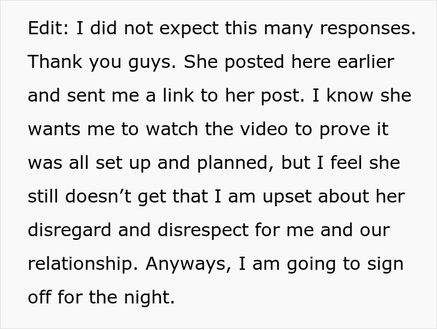This screenshot has height=329, width=437.
Task: Click the word "relationship." in eighth line
Action: pyautogui.click(x=83, y=265)
